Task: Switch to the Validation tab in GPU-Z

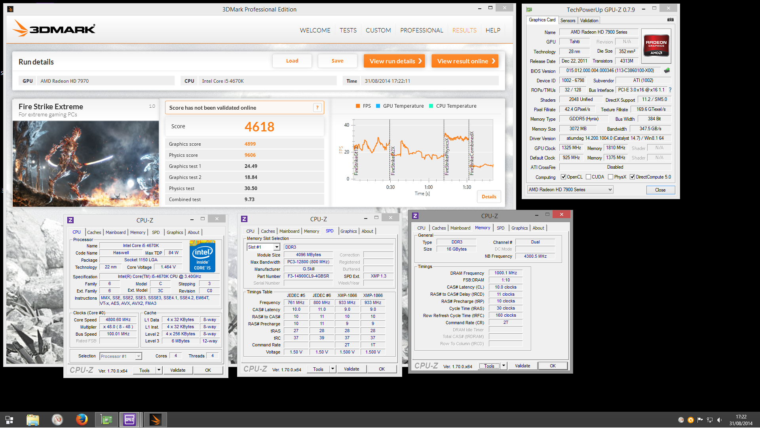Action: 589,21
